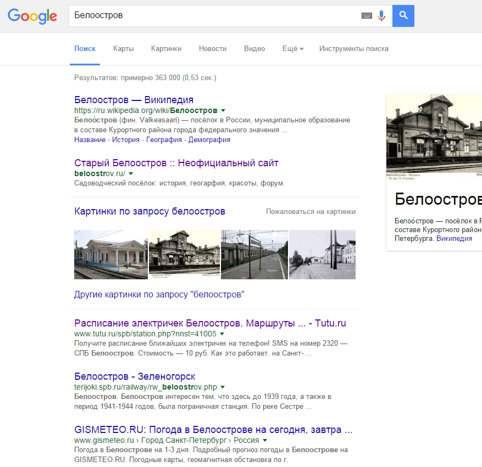The height and width of the screenshot is (467, 482).
Task: Start voice search with microphone icon
Action: pyautogui.click(x=381, y=16)
